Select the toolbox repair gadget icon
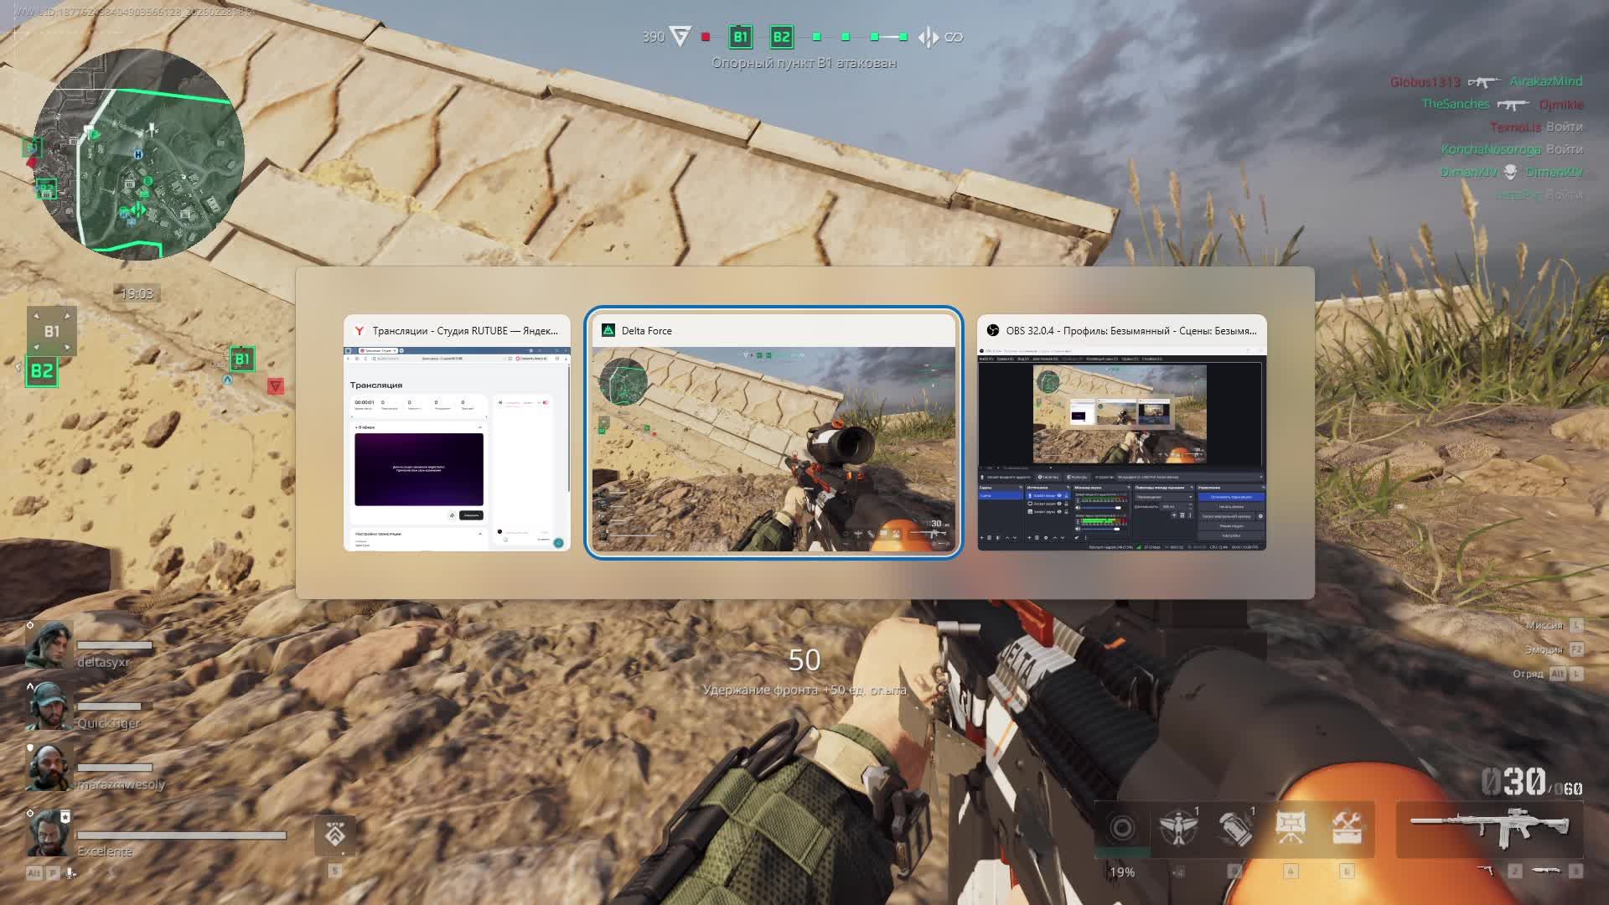Screen dimensions: 1609x905 (1347, 828)
